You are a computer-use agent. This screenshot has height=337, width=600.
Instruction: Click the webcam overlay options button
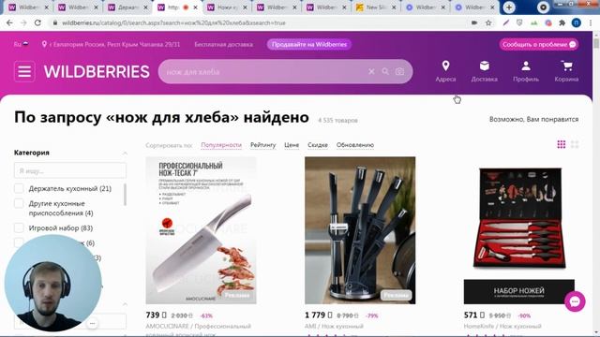click(92, 323)
